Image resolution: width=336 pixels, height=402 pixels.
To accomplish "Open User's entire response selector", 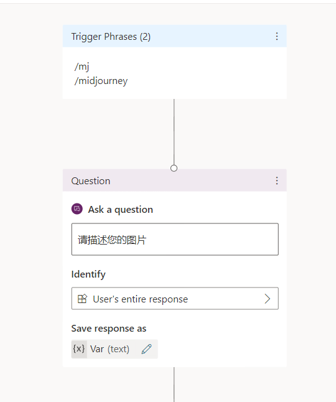I will (x=175, y=299).
